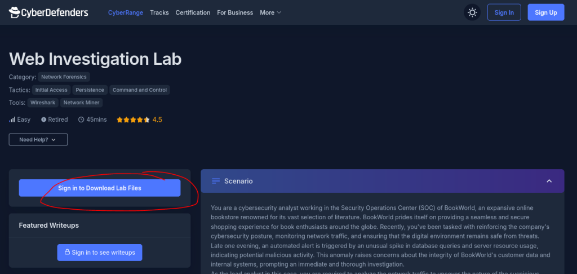This screenshot has width=577, height=274.
Task: Select the Wireshark tool tag
Action: point(42,103)
